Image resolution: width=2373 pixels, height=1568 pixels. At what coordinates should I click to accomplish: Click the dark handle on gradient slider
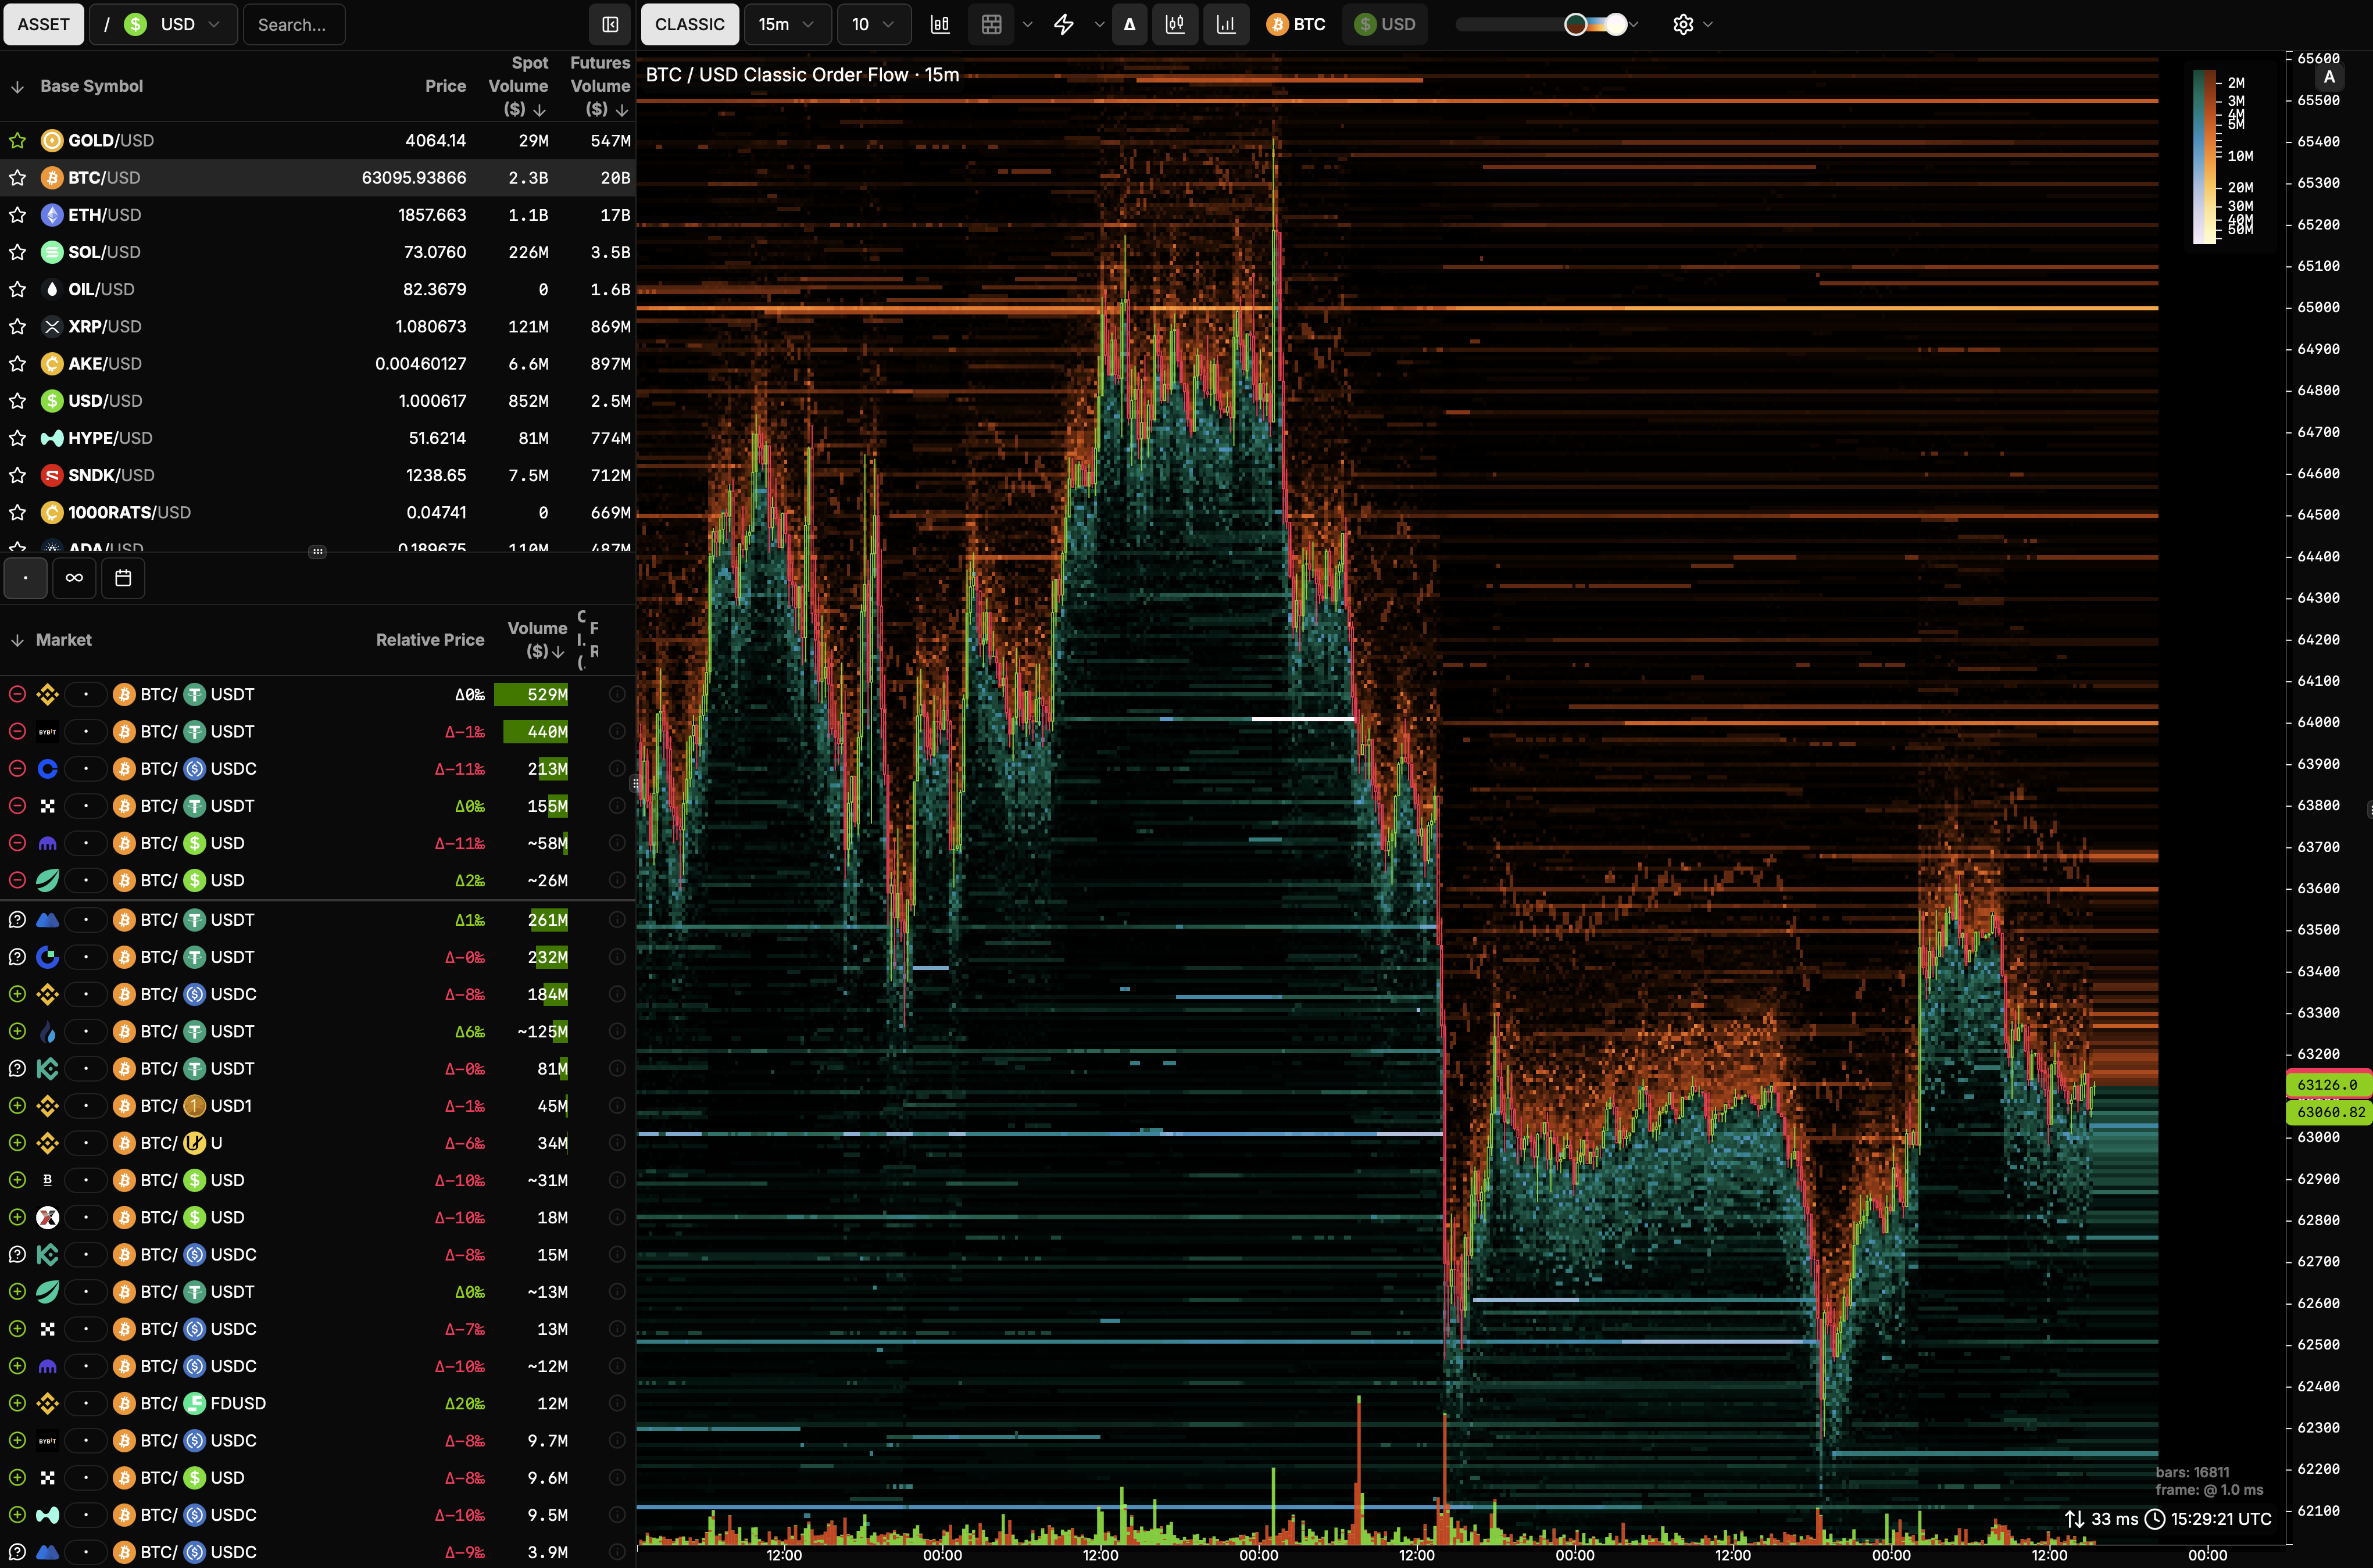pos(1575,24)
